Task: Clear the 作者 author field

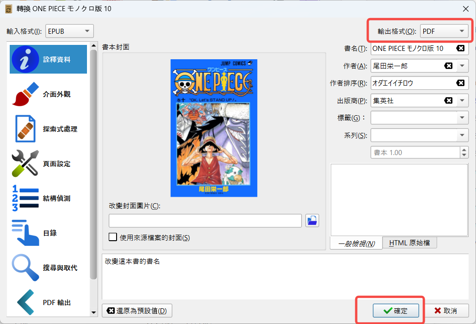Action: tap(448, 66)
